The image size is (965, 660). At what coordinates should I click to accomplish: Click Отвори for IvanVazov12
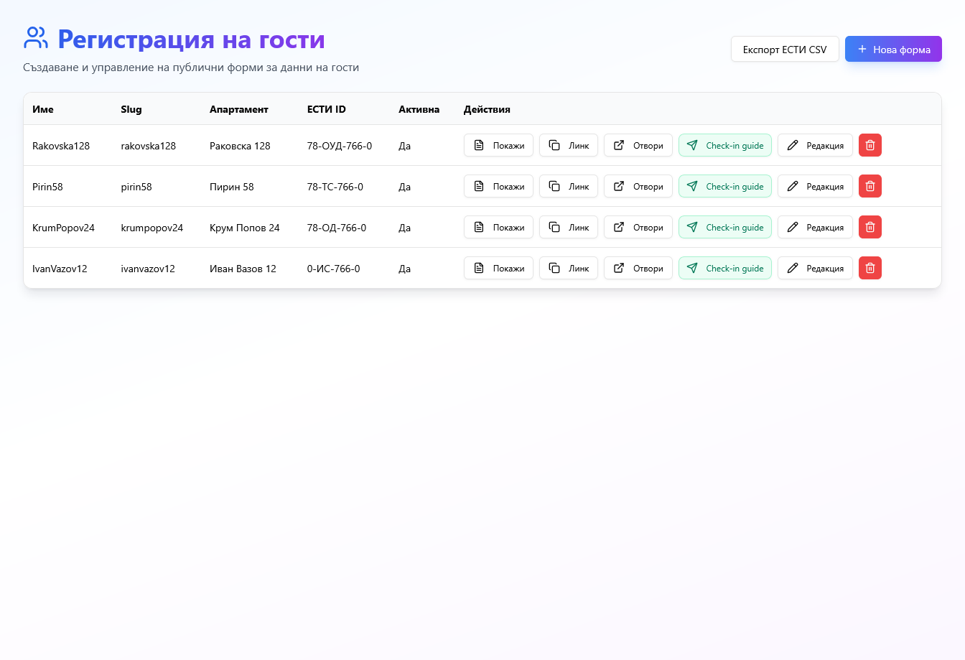click(638, 268)
